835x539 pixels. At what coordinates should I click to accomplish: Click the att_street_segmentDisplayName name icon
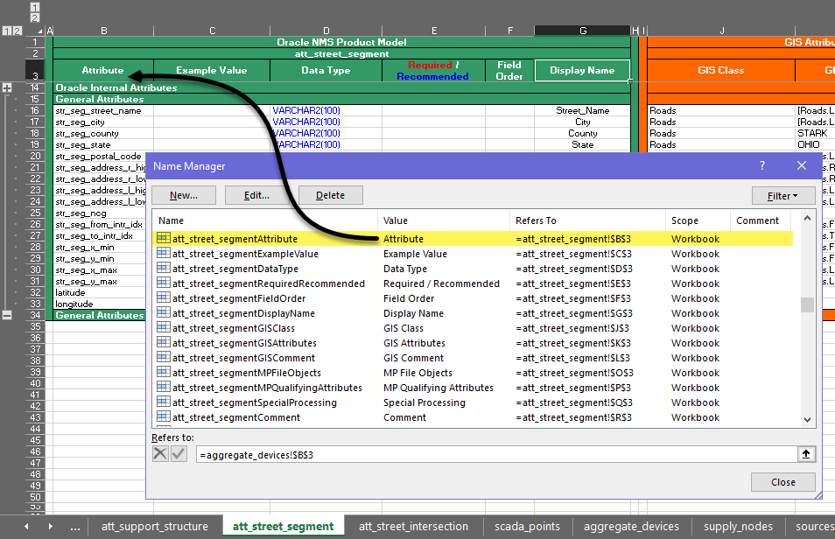[x=164, y=312]
